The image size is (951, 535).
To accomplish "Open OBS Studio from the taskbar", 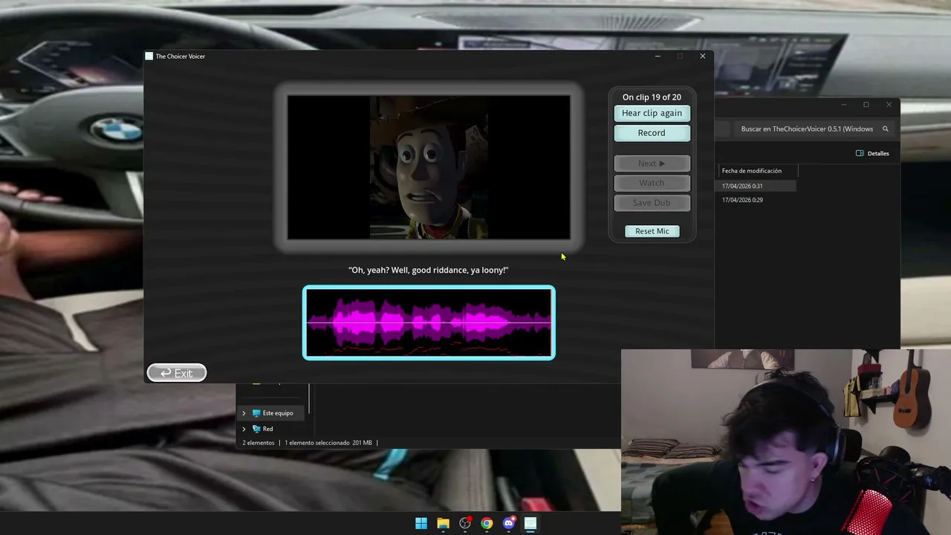I will pos(465,523).
